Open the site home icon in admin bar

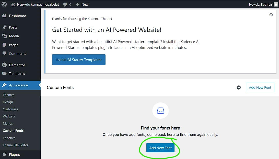[13, 4]
